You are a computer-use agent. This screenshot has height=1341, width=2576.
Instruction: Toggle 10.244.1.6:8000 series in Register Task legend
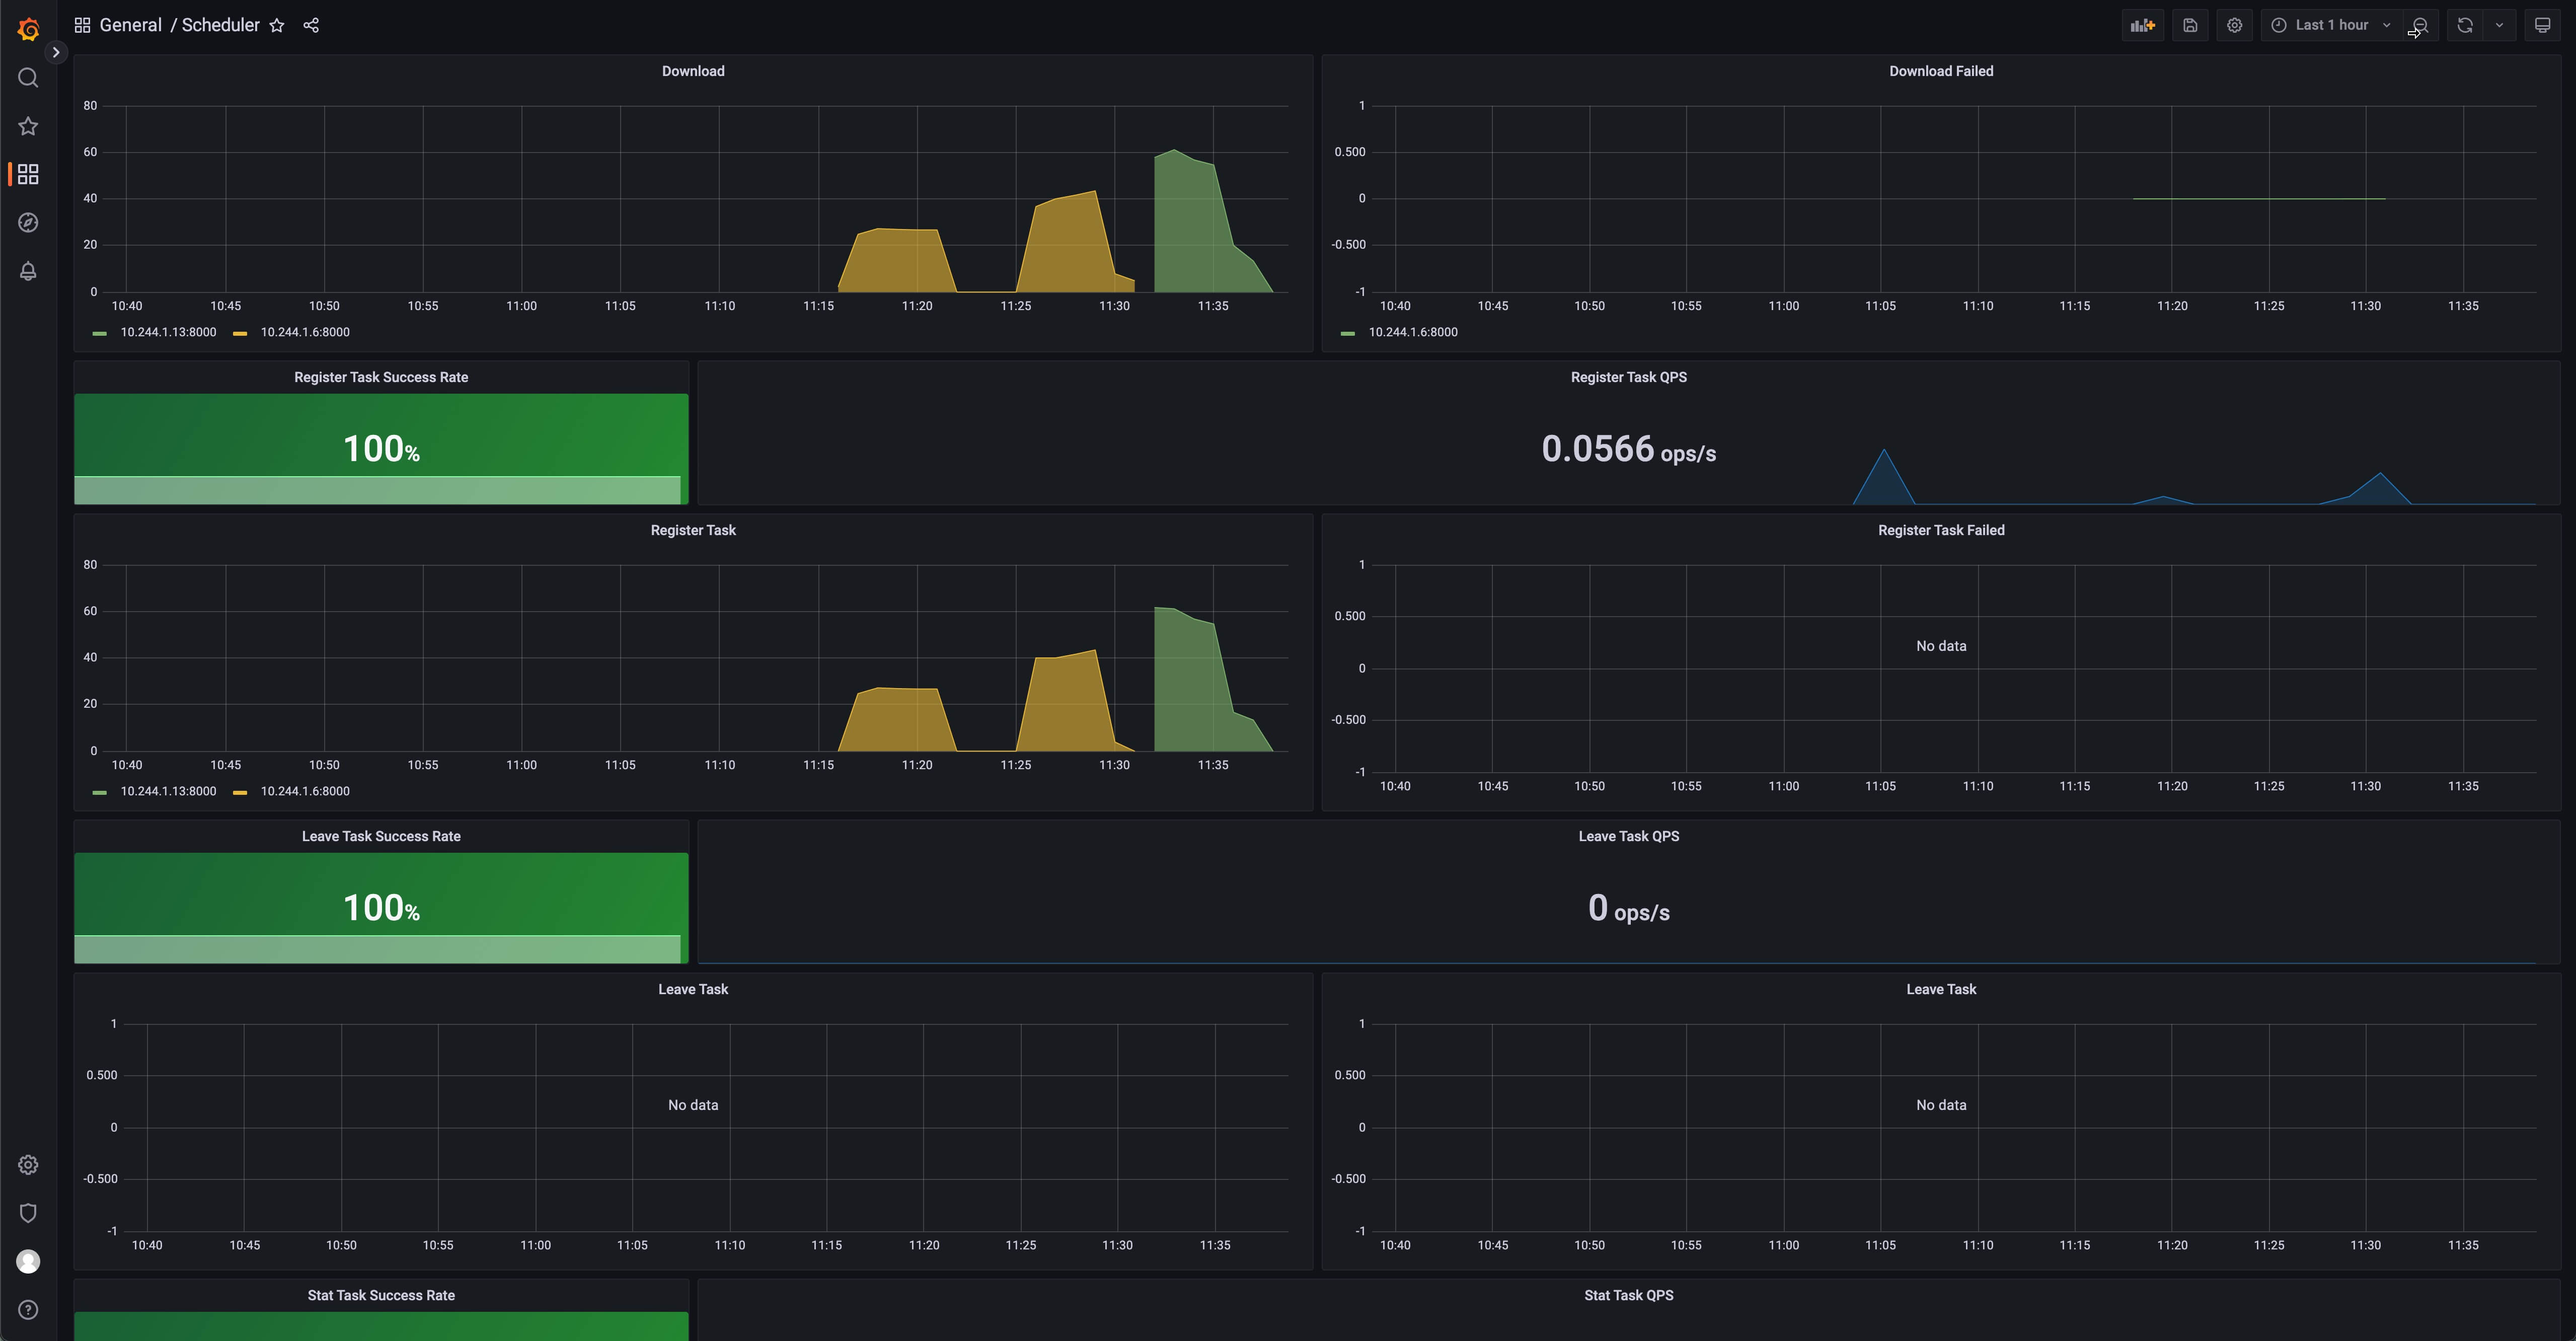tap(305, 791)
